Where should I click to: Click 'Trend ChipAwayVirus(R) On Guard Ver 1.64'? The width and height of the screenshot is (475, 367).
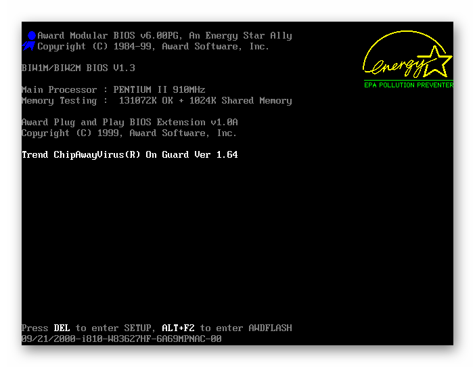(x=130, y=155)
